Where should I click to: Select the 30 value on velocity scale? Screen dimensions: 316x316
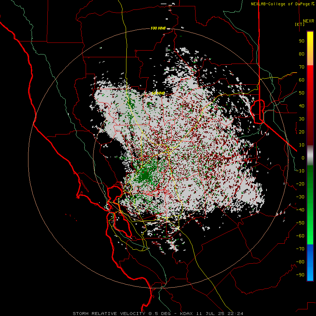tap(302, 119)
